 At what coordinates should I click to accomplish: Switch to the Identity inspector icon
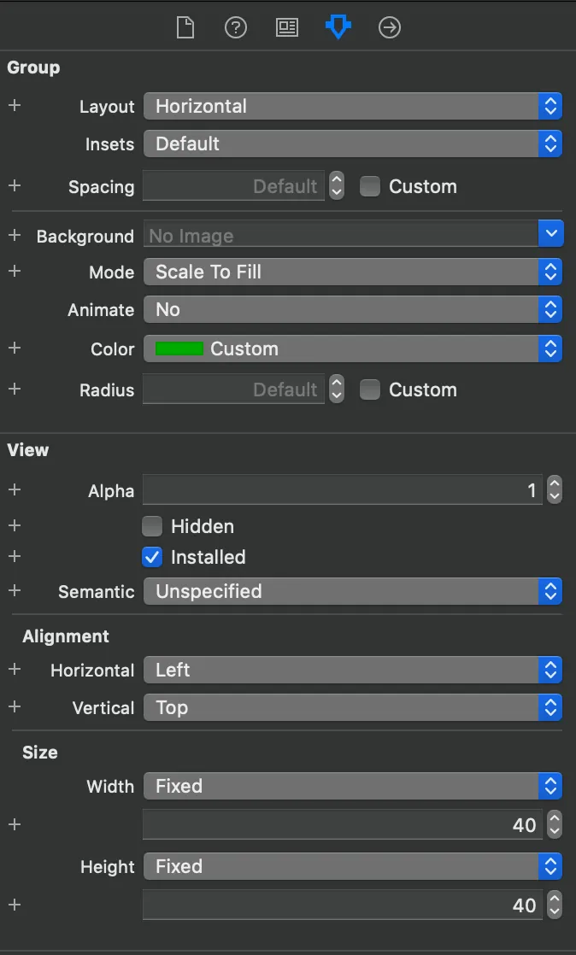point(287,28)
